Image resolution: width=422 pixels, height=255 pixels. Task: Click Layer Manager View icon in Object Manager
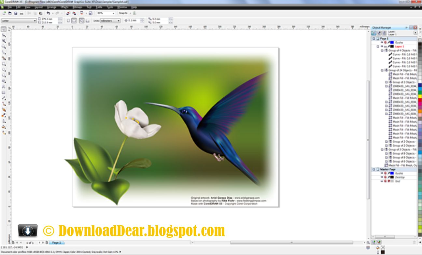[384, 33]
